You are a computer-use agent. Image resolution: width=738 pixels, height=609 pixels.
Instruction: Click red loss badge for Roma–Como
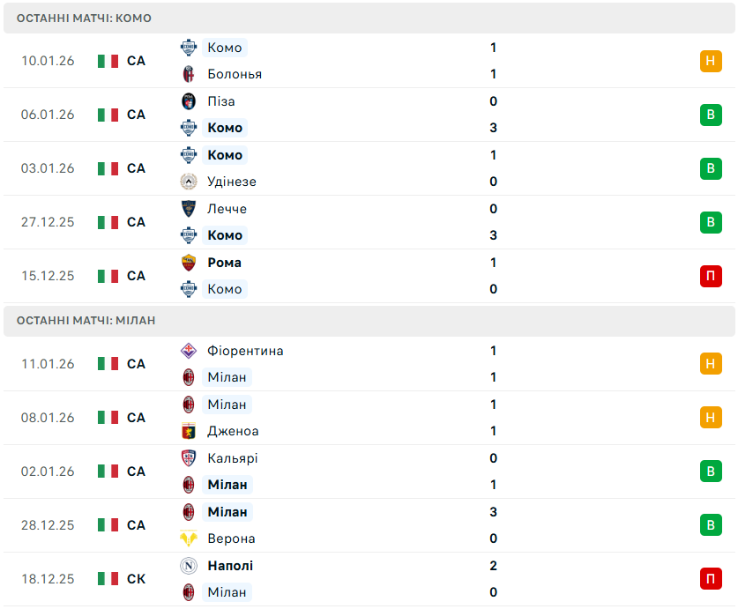pyautogui.click(x=711, y=276)
